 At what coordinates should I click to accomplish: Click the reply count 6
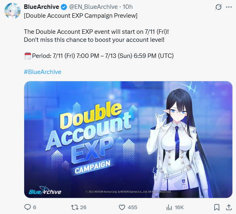35,208
